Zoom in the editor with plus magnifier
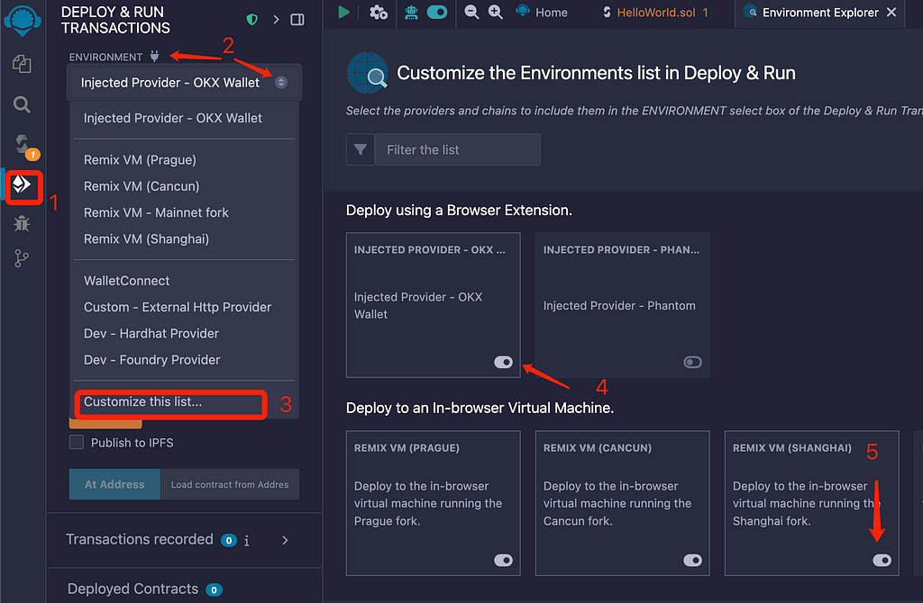This screenshot has height=603, width=923. (496, 12)
